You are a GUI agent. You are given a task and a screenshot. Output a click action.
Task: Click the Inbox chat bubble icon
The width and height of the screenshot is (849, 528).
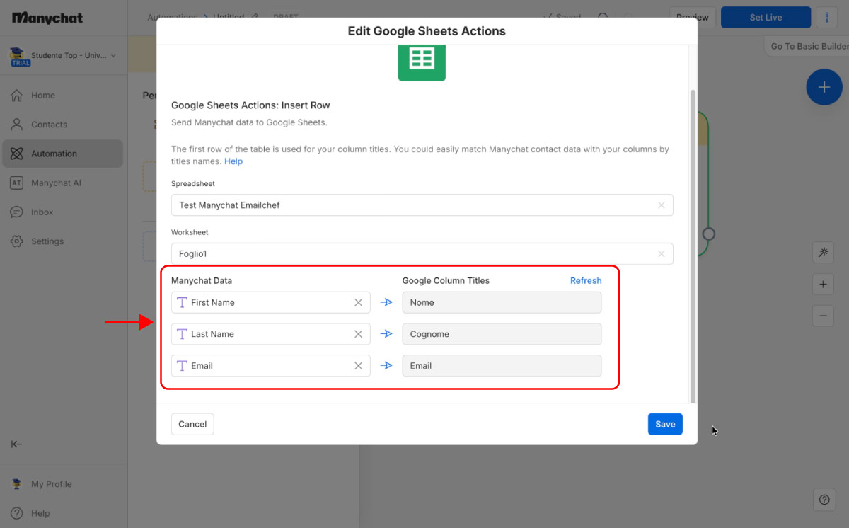point(16,212)
